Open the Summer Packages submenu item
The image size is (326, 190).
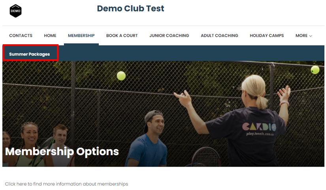(x=30, y=54)
